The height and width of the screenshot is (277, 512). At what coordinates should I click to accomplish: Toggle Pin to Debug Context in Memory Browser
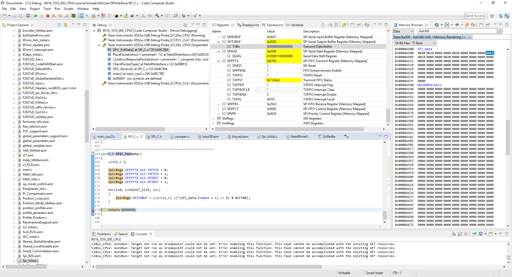[x=488, y=25]
